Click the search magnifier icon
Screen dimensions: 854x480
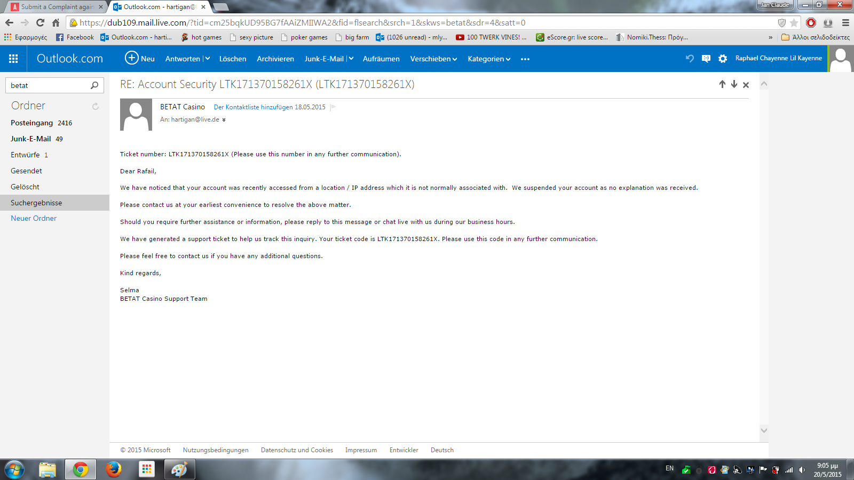(94, 85)
